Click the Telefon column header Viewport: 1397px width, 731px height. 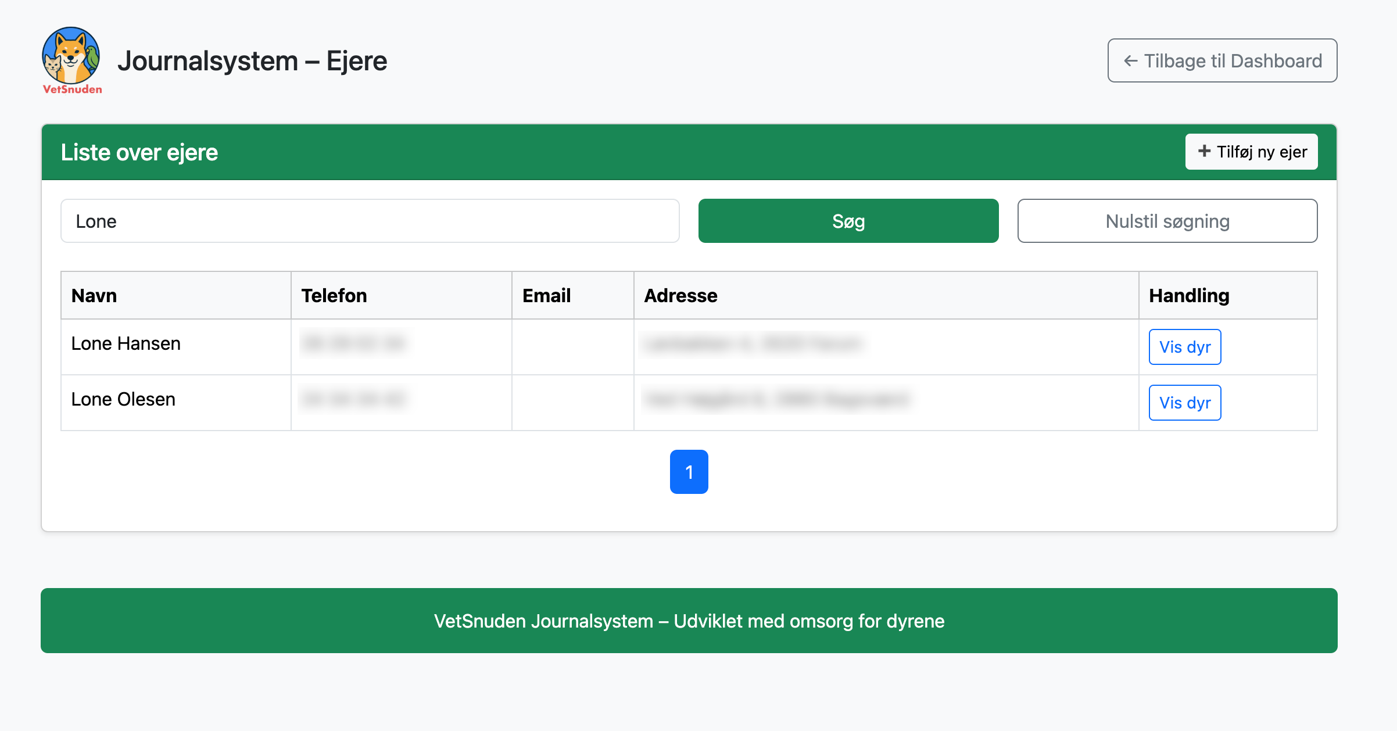402,295
